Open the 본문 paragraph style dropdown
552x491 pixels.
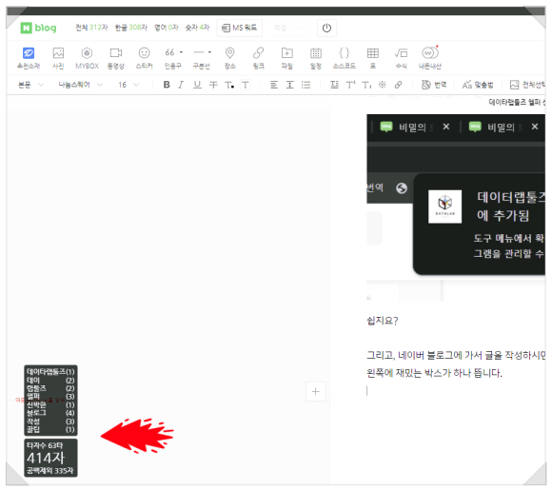pos(30,85)
